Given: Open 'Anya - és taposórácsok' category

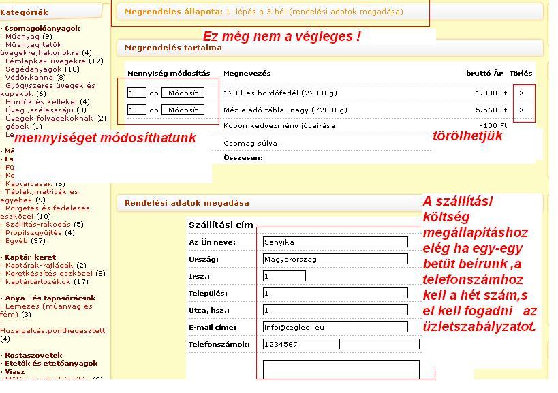Looking at the screenshot, I should point(50,298).
